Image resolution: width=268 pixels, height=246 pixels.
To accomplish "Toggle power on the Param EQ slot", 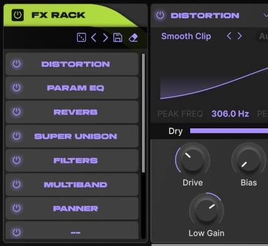I will click(x=16, y=87).
